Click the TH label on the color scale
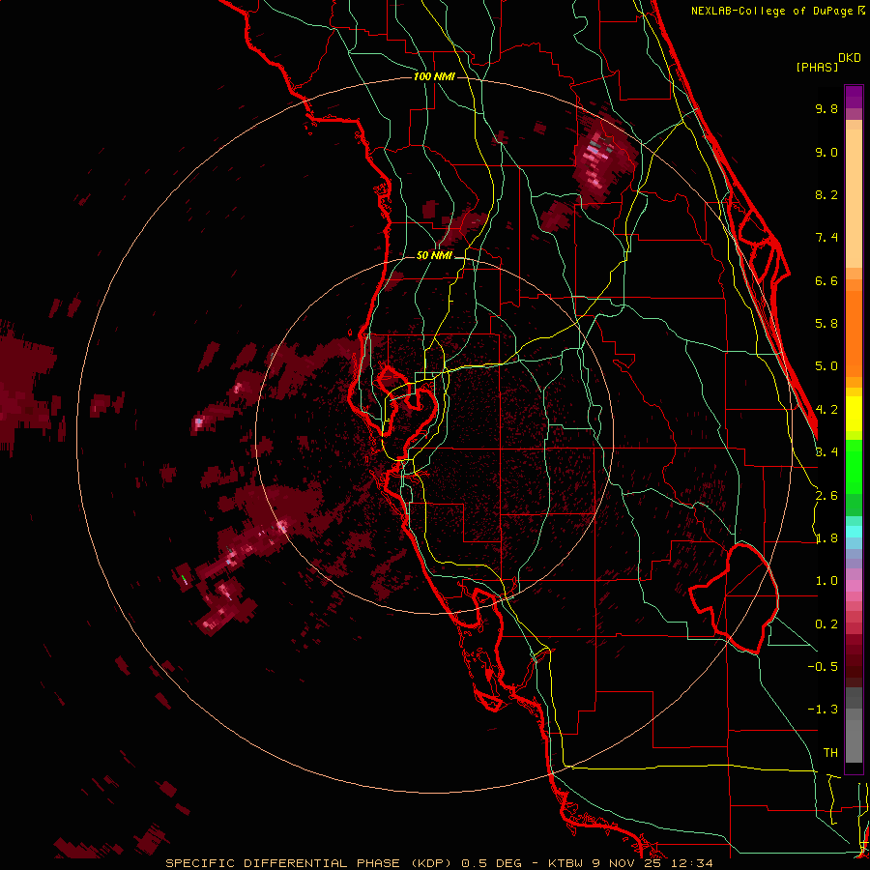 click(x=830, y=753)
